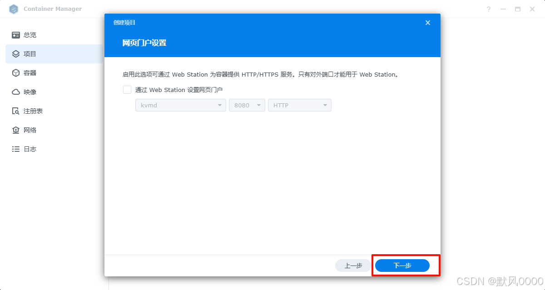Minimize the Container Manager window
This screenshot has height=290, width=545.
(x=503, y=9)
